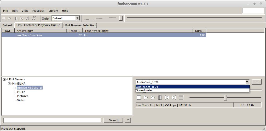Click the queue list icon in UPnP controller
Viewport: 266px width, 131px height.
pos(181,98)
